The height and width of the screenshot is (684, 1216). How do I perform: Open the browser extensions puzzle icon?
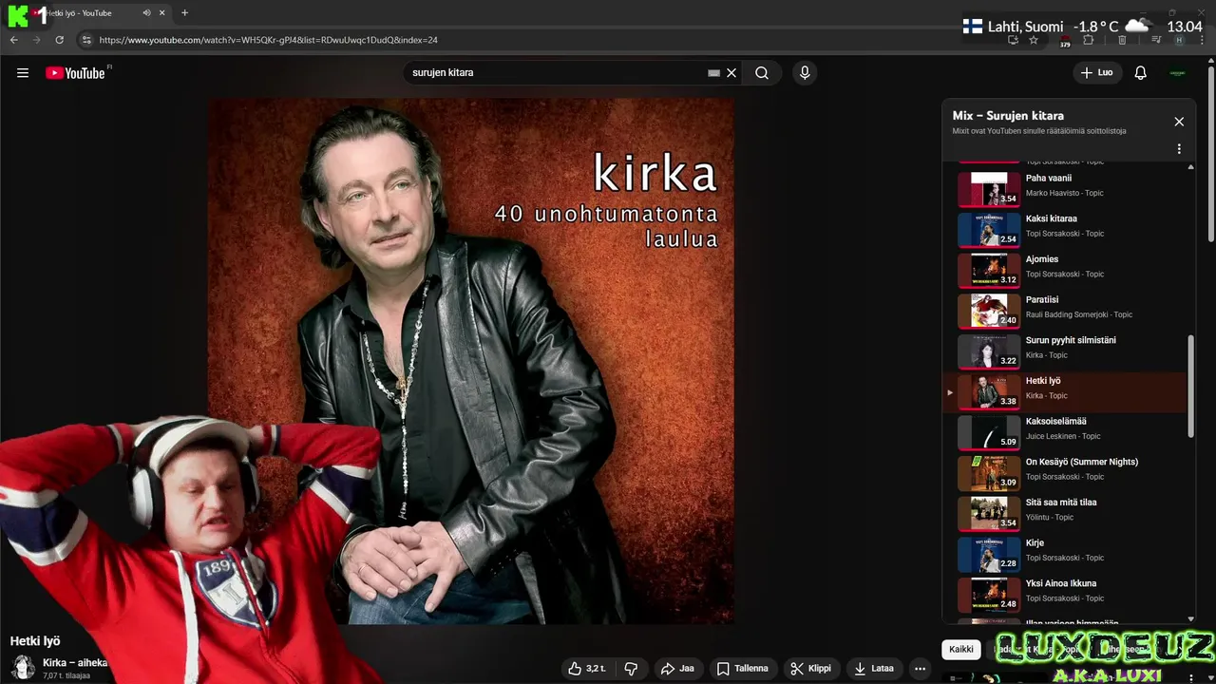(1089, 40)
